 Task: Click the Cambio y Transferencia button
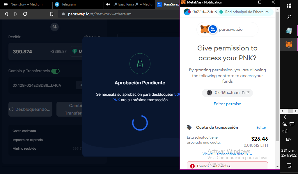click(x=70, y=109)
